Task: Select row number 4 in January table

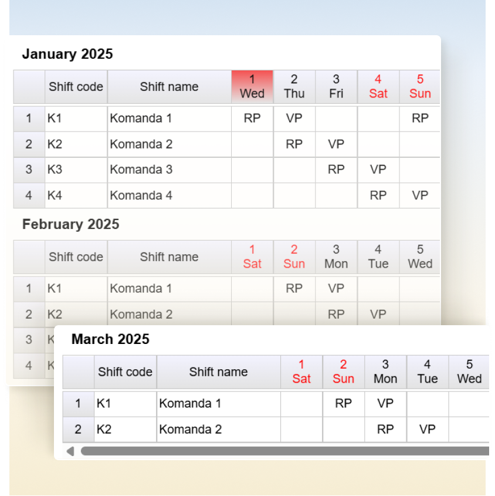Action: point(29,195)
